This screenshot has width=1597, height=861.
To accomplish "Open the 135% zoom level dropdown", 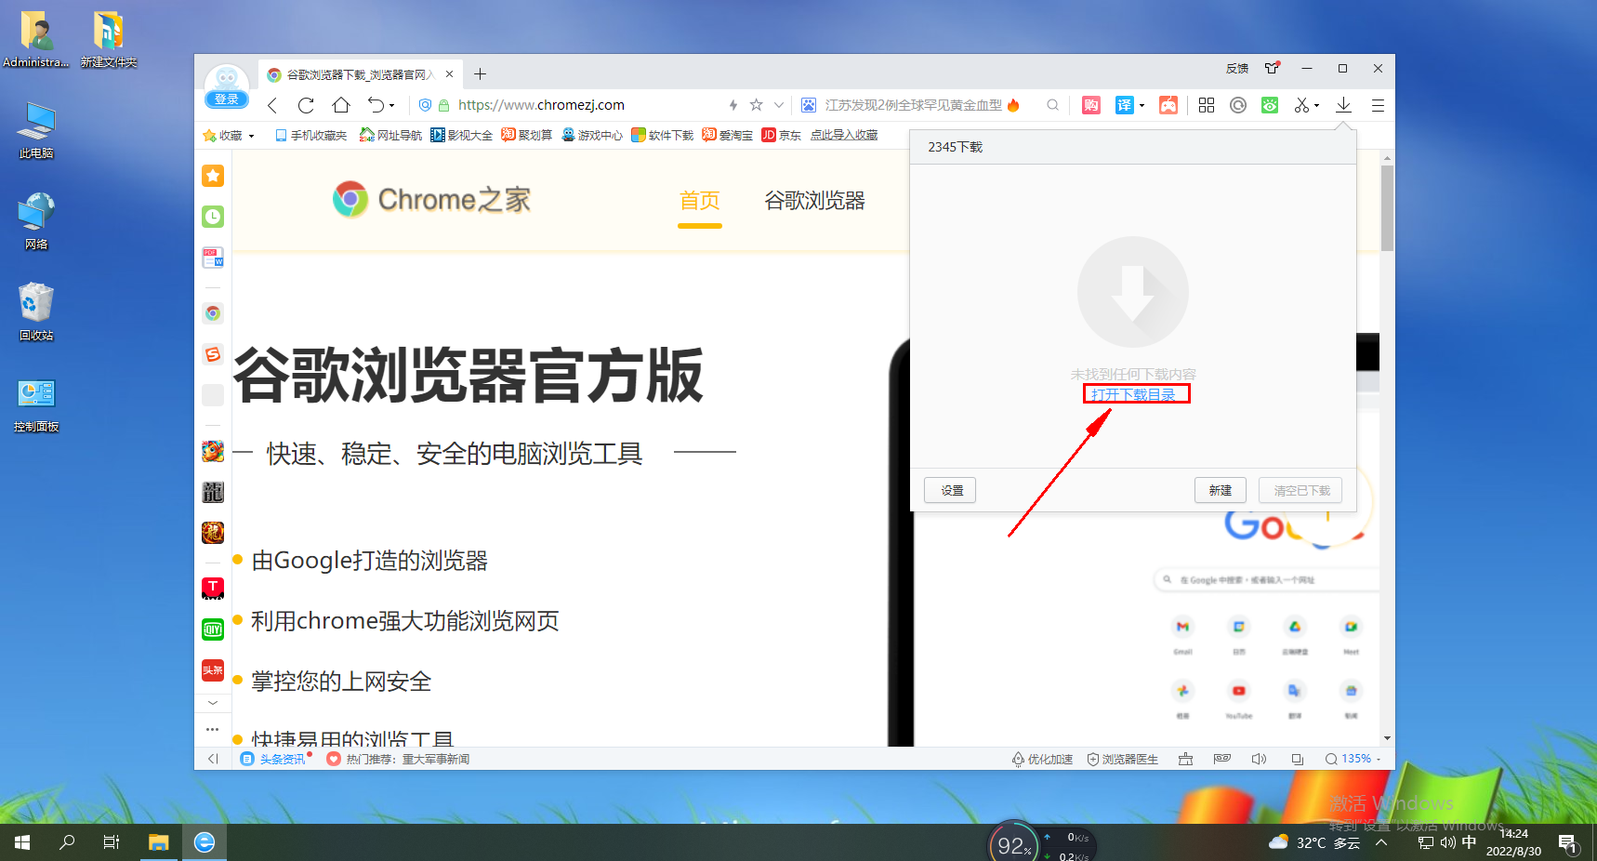I will 1353,759.
